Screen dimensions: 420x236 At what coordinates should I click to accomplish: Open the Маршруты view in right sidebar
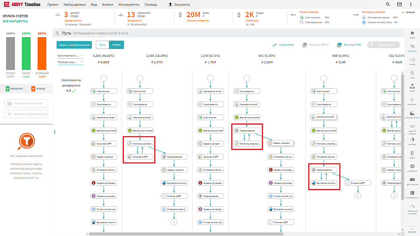click(412, 47)
